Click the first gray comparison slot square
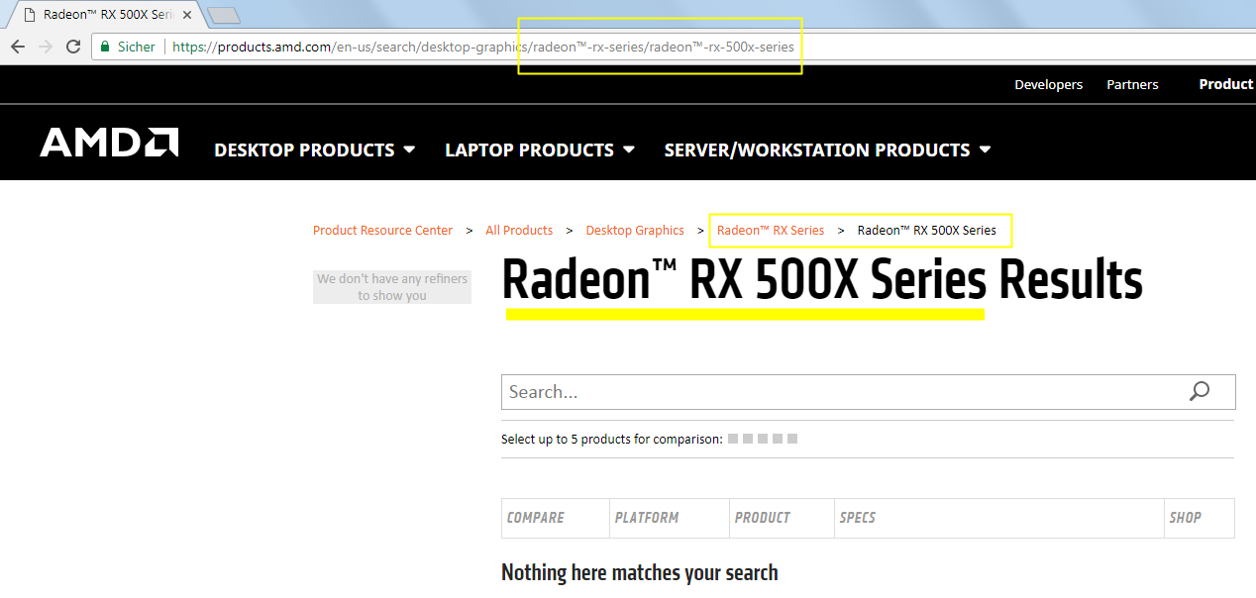Viewport: 1256px width, 598px height. point(733,439)
